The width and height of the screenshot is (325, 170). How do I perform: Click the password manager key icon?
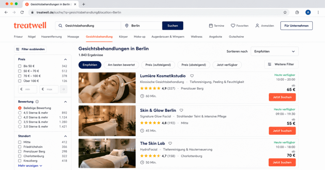(297, 12)
